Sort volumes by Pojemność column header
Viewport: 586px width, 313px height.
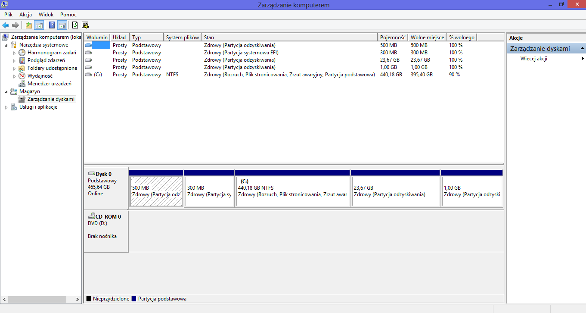pos(392,38)
